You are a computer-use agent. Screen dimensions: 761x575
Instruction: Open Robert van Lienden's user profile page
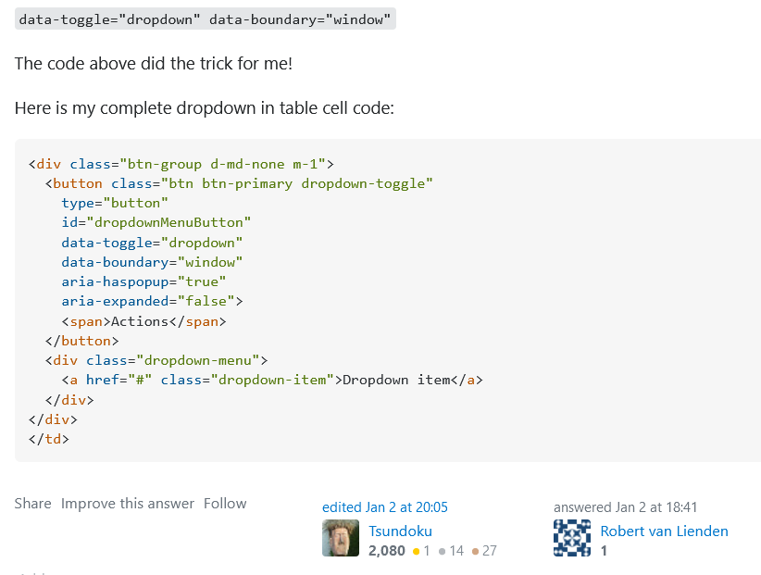pyautogui.click(x=664, y=531)
